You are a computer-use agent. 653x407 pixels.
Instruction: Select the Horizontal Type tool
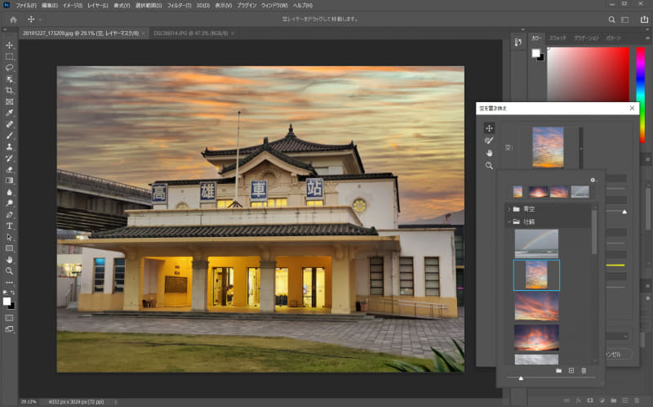click(9, 226)
